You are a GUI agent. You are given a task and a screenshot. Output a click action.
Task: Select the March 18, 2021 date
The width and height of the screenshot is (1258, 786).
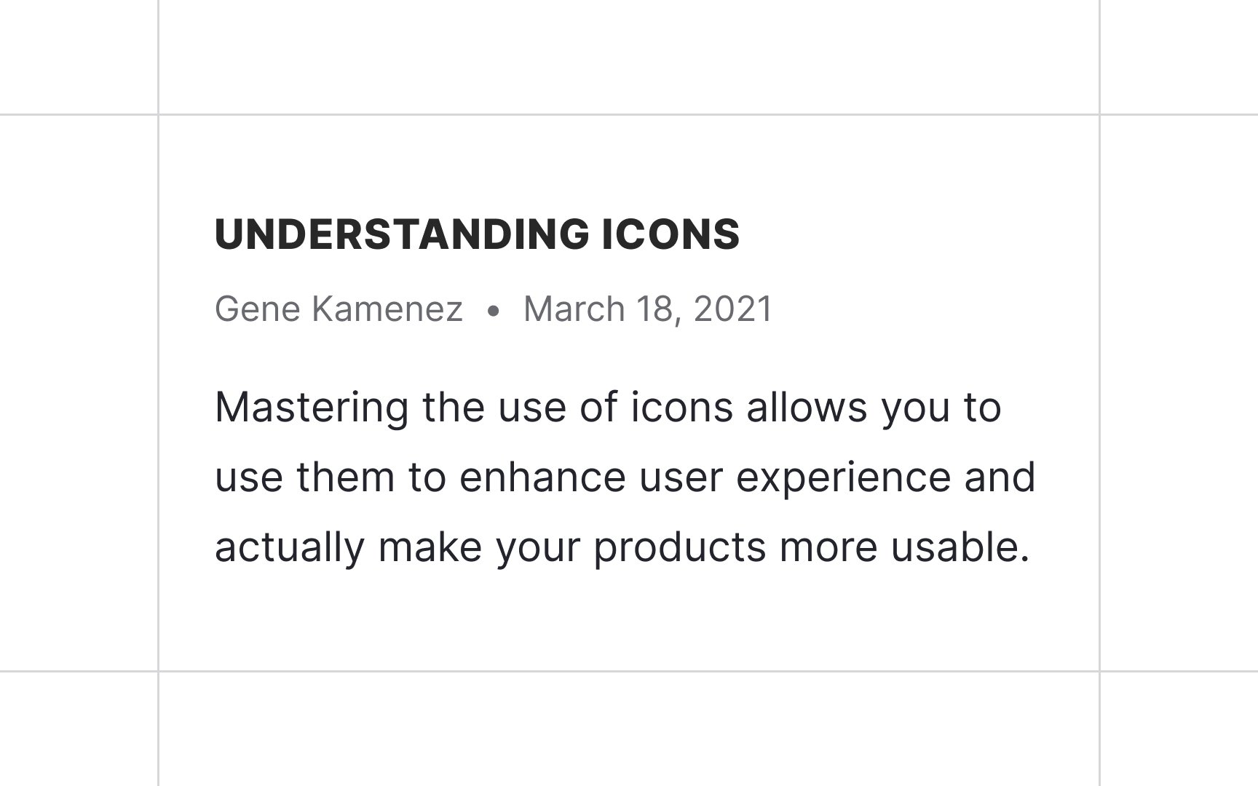647,309
